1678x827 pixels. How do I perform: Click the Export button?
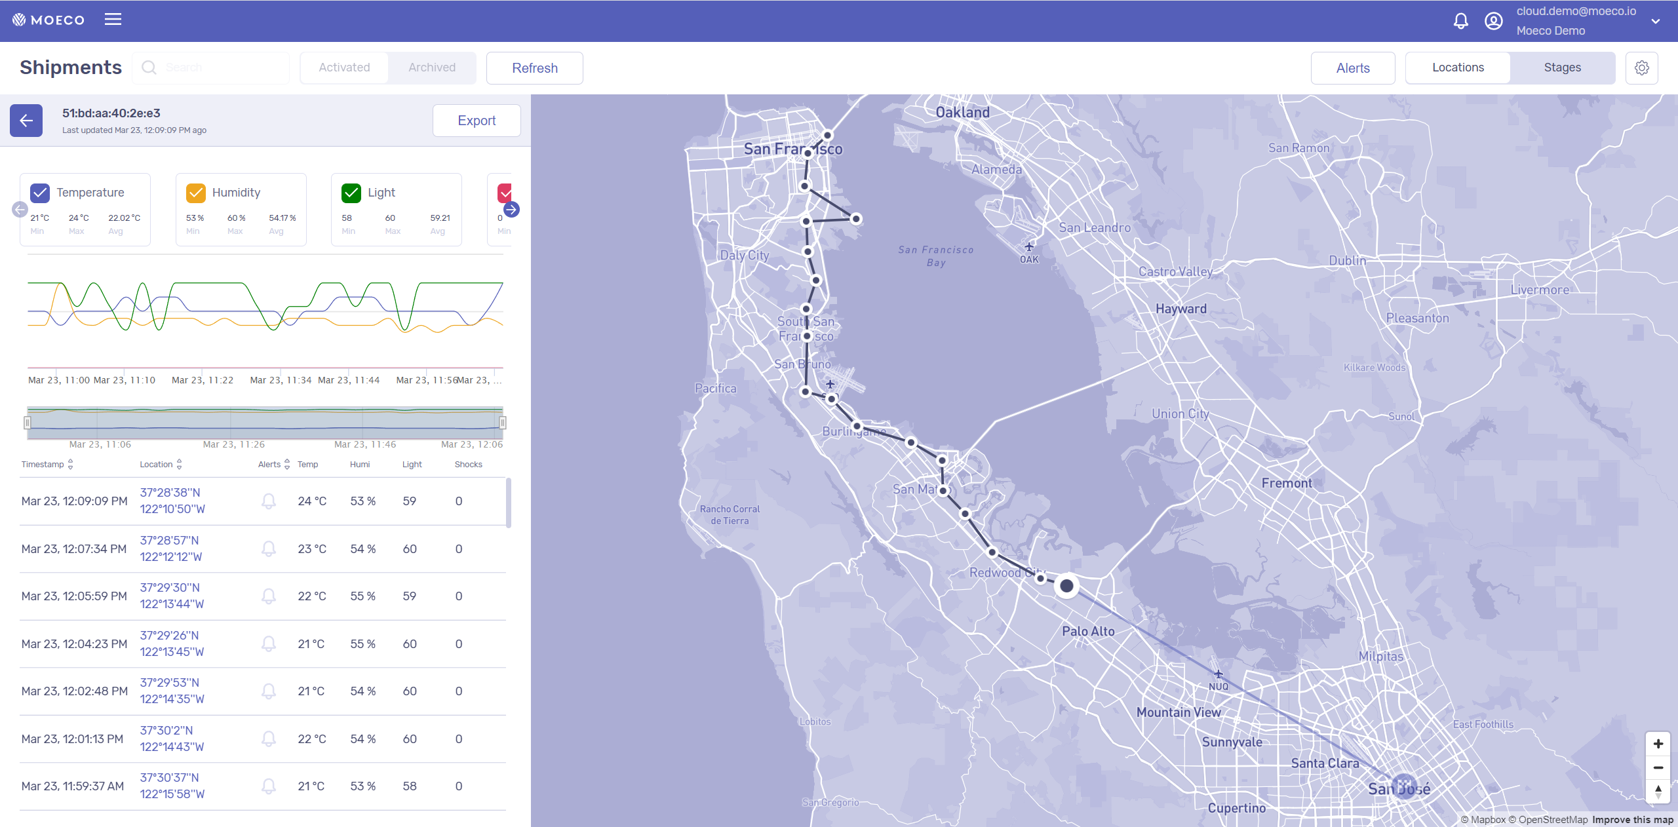pyautogui.click(x=477, y=121)
